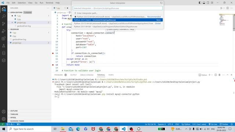Viewport: 235px width, 132px height.
Task: Show hidden system tray icons chevron
Action: [x=186, y=129]
